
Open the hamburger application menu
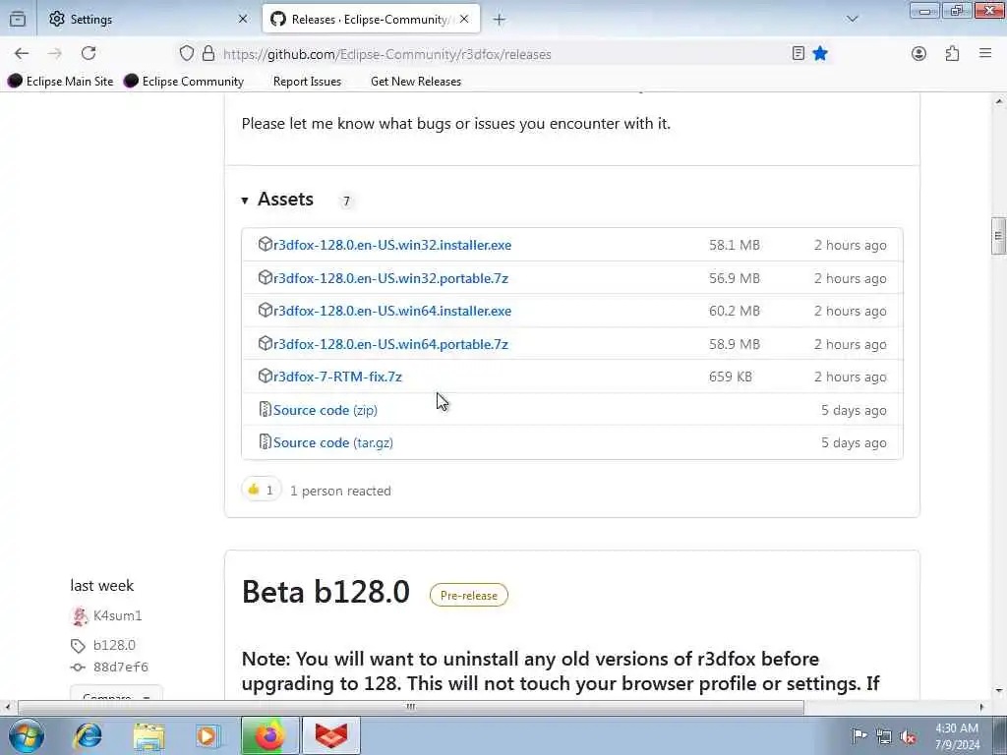point(985,54)
